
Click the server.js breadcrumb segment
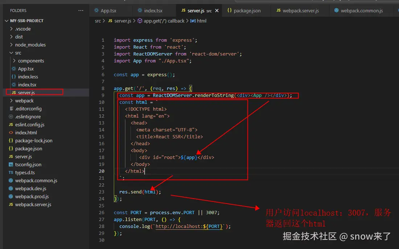coord(122,21)
